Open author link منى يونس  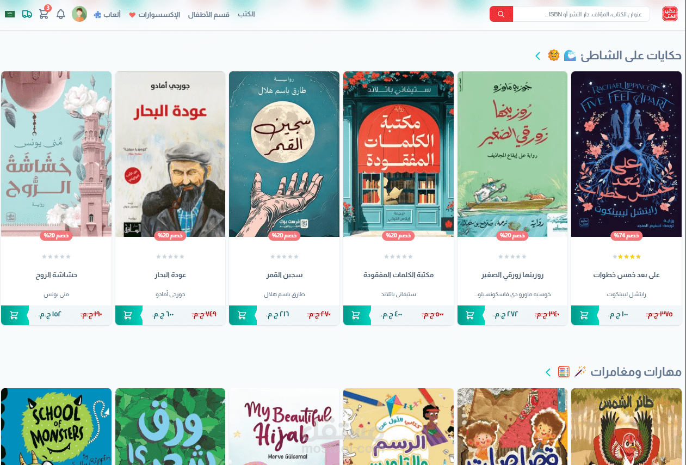[x=57, y=295]
